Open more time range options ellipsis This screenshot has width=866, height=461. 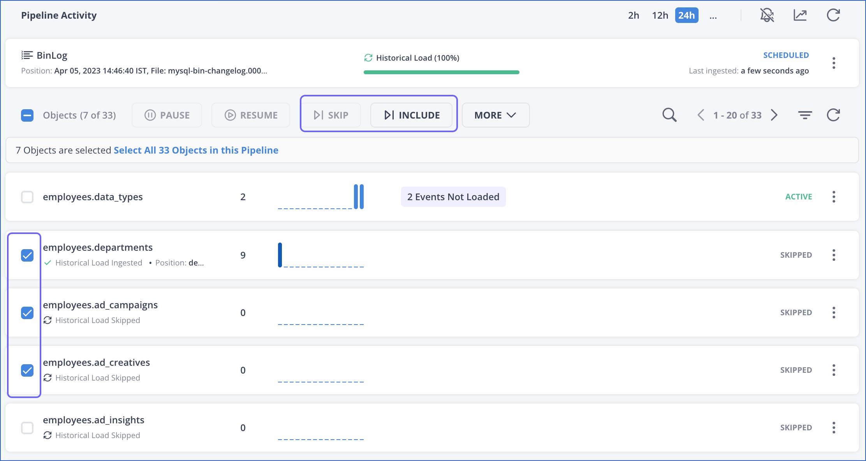click(x=713, y=16)
